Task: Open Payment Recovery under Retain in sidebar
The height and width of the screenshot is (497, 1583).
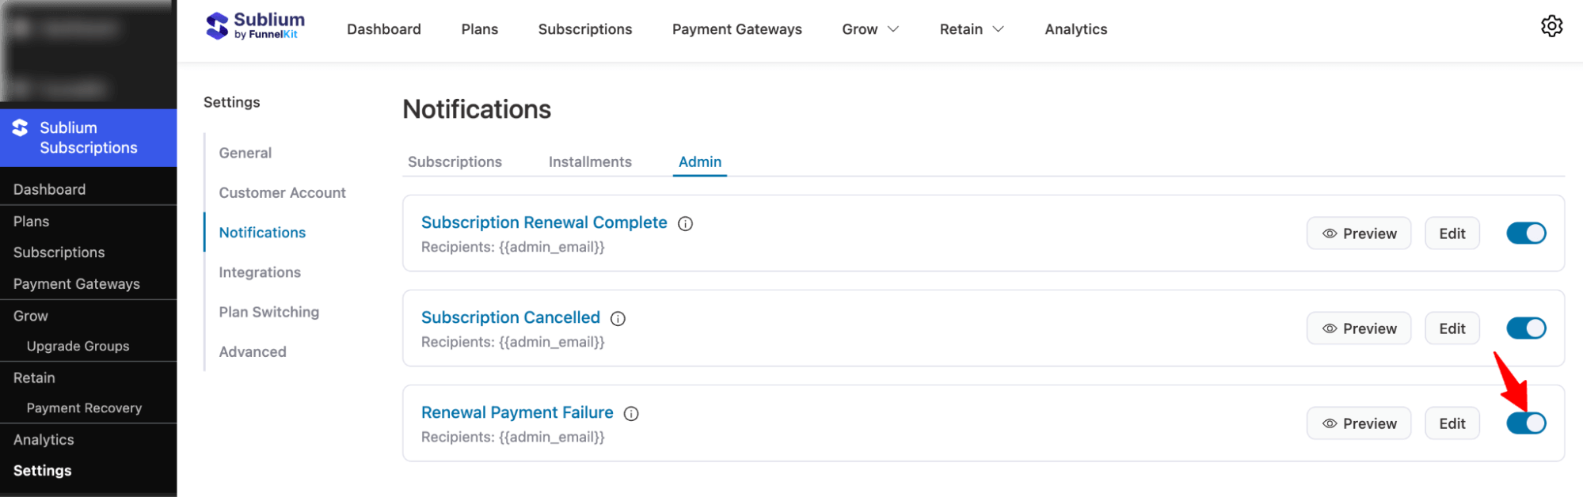Action: (84, 408)
